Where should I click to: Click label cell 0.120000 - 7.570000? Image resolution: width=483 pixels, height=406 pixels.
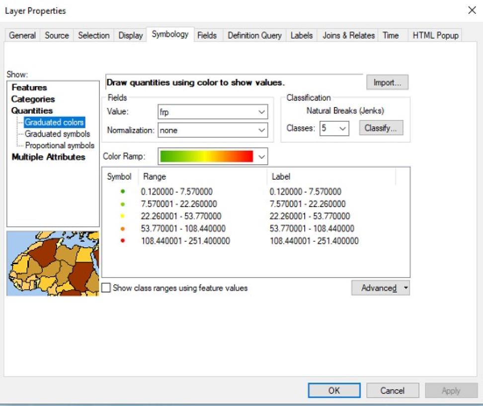pyautogui.click(x=306, y=192)
